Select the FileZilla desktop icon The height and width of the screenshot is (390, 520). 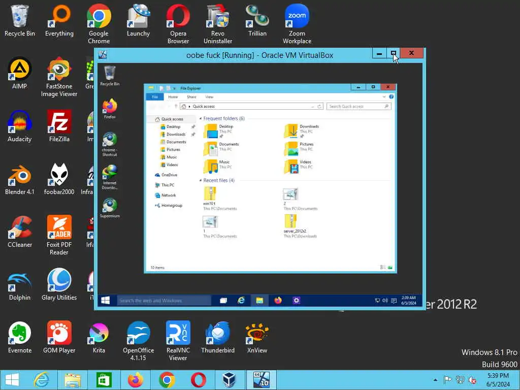tap(59, 126)
